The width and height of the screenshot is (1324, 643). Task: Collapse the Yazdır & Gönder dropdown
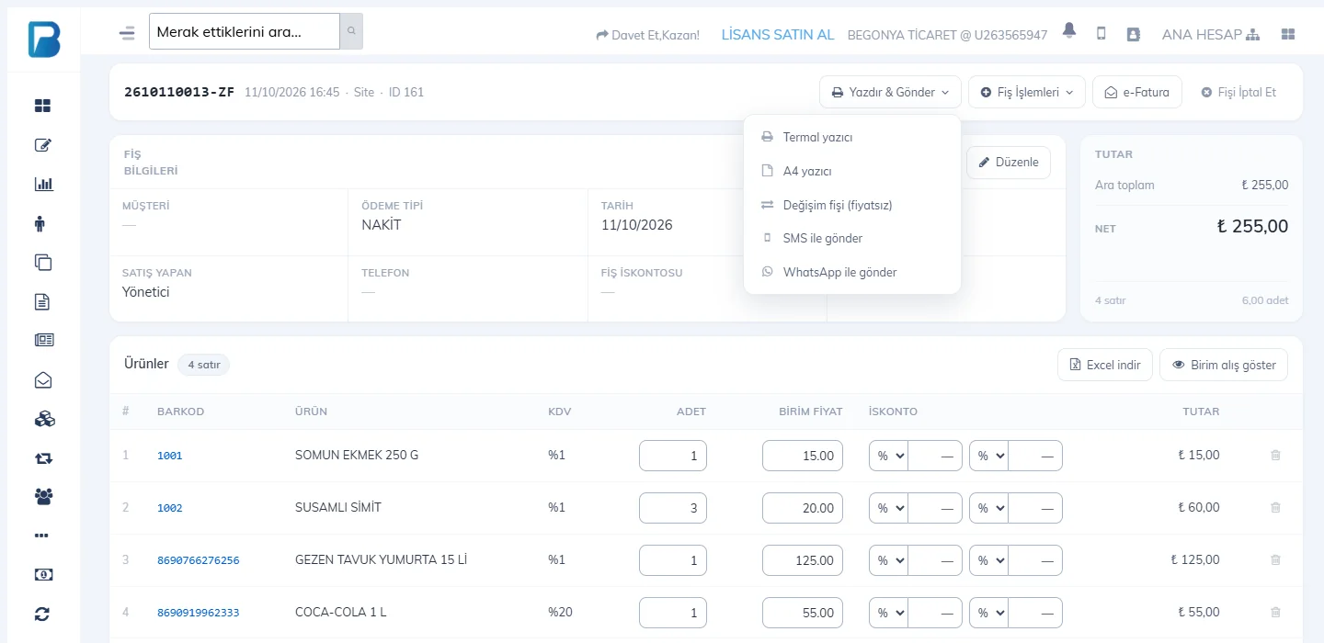click(x=891, y=92)
